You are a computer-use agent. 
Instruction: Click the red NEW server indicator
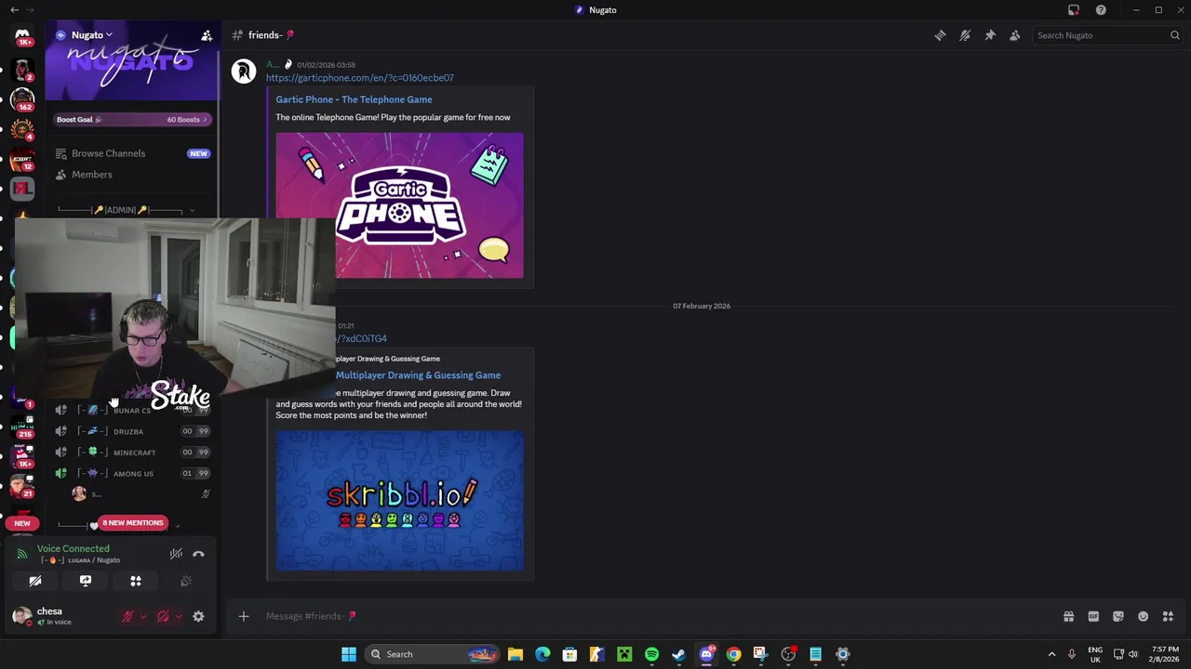(22, 523)
